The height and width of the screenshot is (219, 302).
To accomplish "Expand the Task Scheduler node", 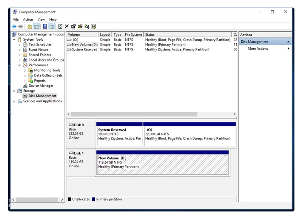I will tap(20, 44).
